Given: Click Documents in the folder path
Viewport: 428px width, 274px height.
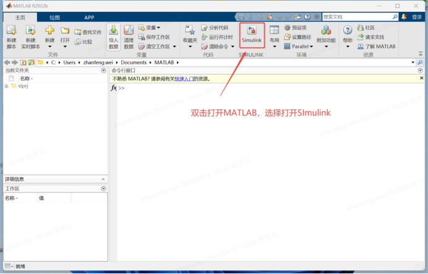Looking at the screenshot, I should 134,62.
